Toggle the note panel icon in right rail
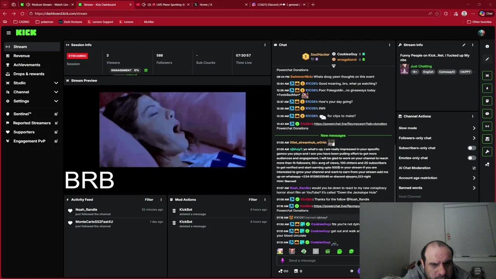This screenshot has width=496, height=279. (x=487, y=101)
